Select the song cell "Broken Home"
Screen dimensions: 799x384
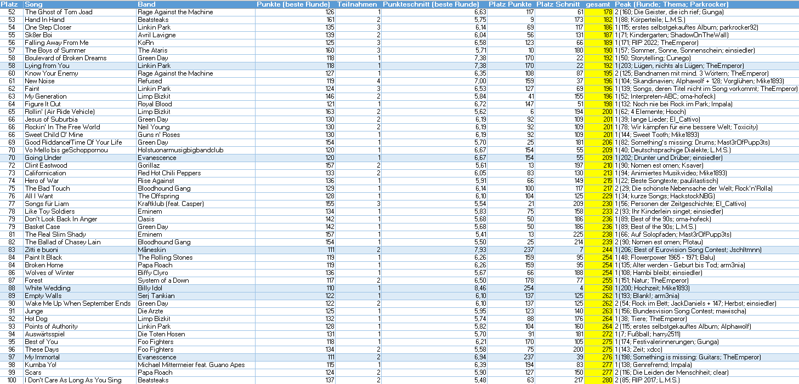pos(80,265)
